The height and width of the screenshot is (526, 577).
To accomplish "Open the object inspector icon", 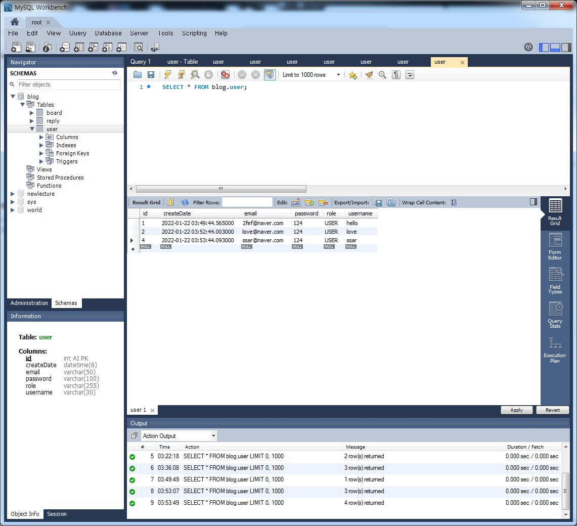I will 47,47.
